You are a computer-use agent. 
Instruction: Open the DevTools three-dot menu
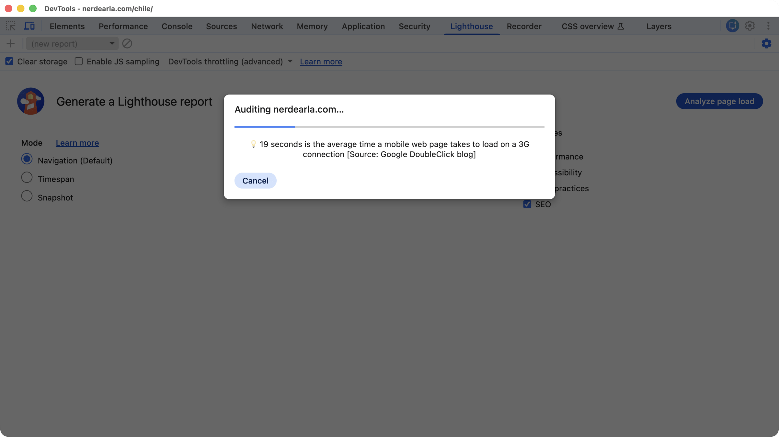[x=768, y=26]
